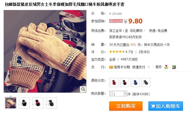
Task: Increase quantity with the plus button
Action: pos(125,94)
